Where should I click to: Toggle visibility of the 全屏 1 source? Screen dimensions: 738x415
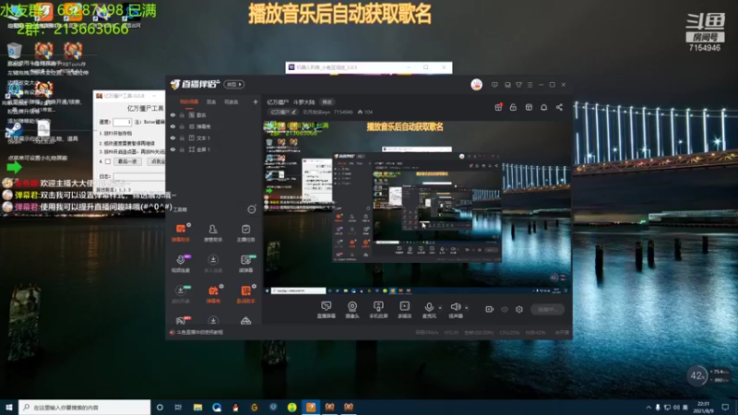click(173, 149)
